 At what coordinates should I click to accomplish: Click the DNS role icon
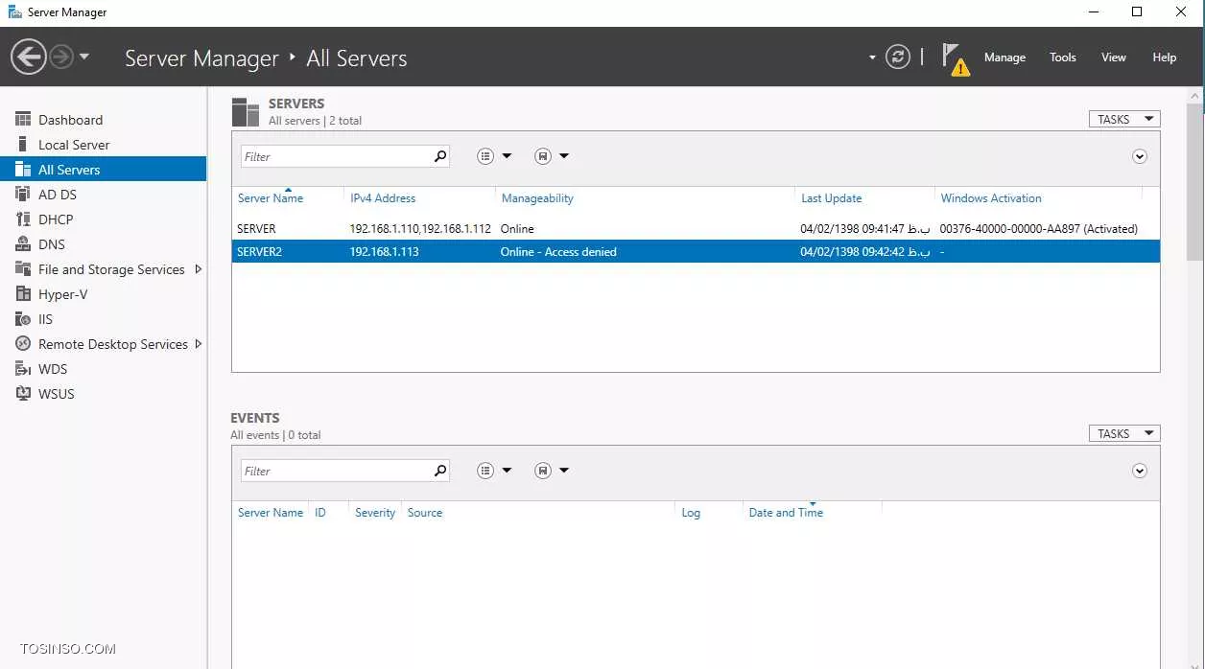(x=23, y=244)
